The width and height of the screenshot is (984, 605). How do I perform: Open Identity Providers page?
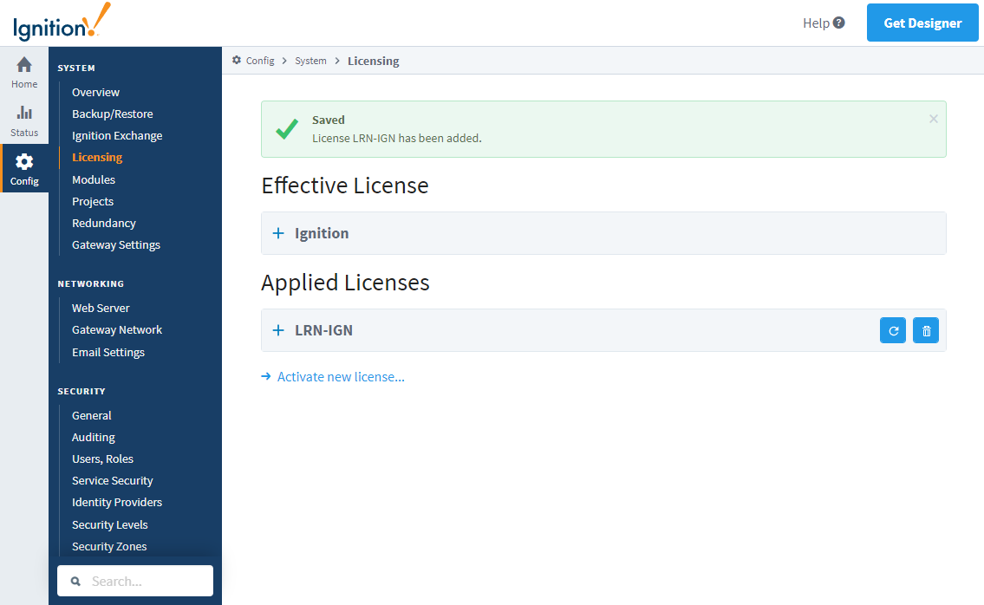(117, 502)
